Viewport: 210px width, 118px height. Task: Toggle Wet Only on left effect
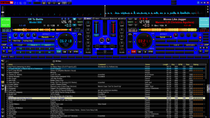(17, 41)
